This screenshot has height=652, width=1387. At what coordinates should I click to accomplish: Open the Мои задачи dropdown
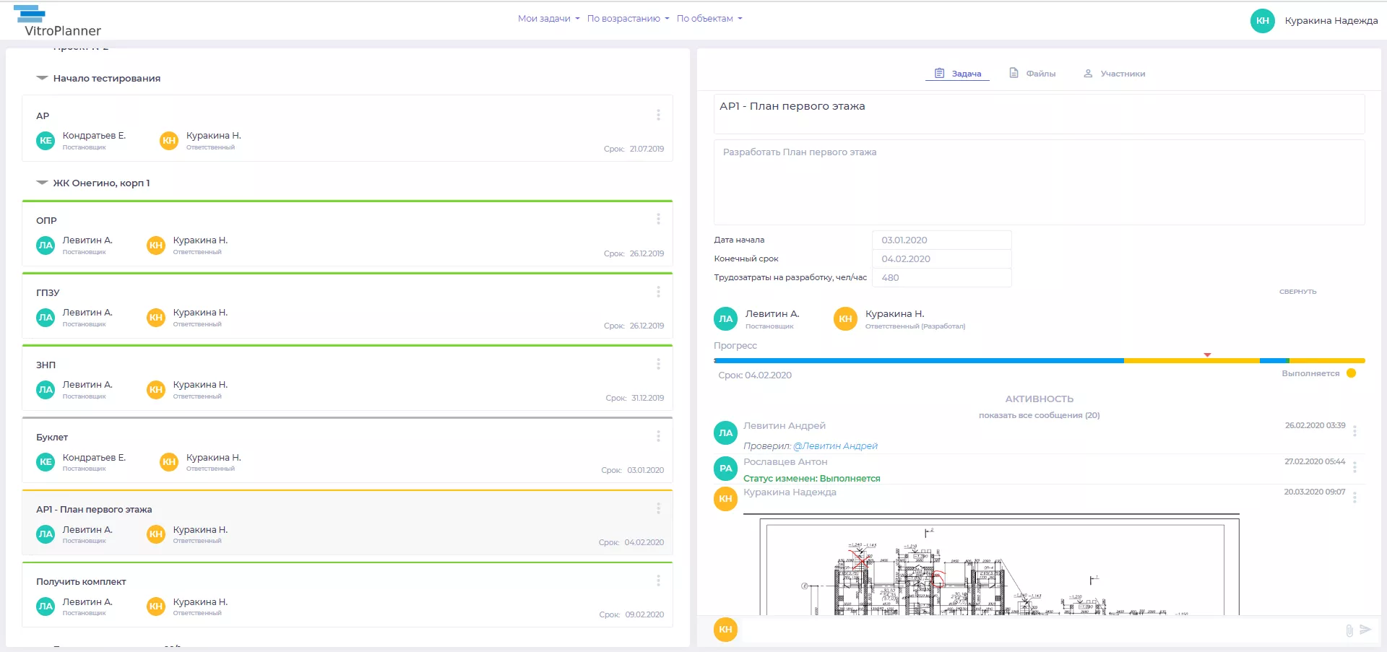click(547, 19)
